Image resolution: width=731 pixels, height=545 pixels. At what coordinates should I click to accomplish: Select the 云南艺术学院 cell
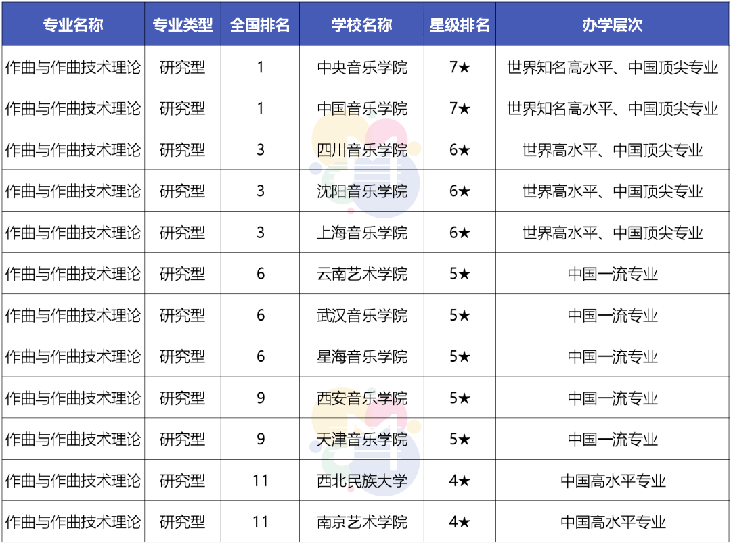coord(362,274)
